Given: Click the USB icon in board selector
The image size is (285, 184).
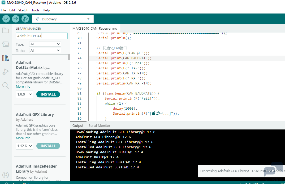Looking at the screenshot, I should (37, 19).
